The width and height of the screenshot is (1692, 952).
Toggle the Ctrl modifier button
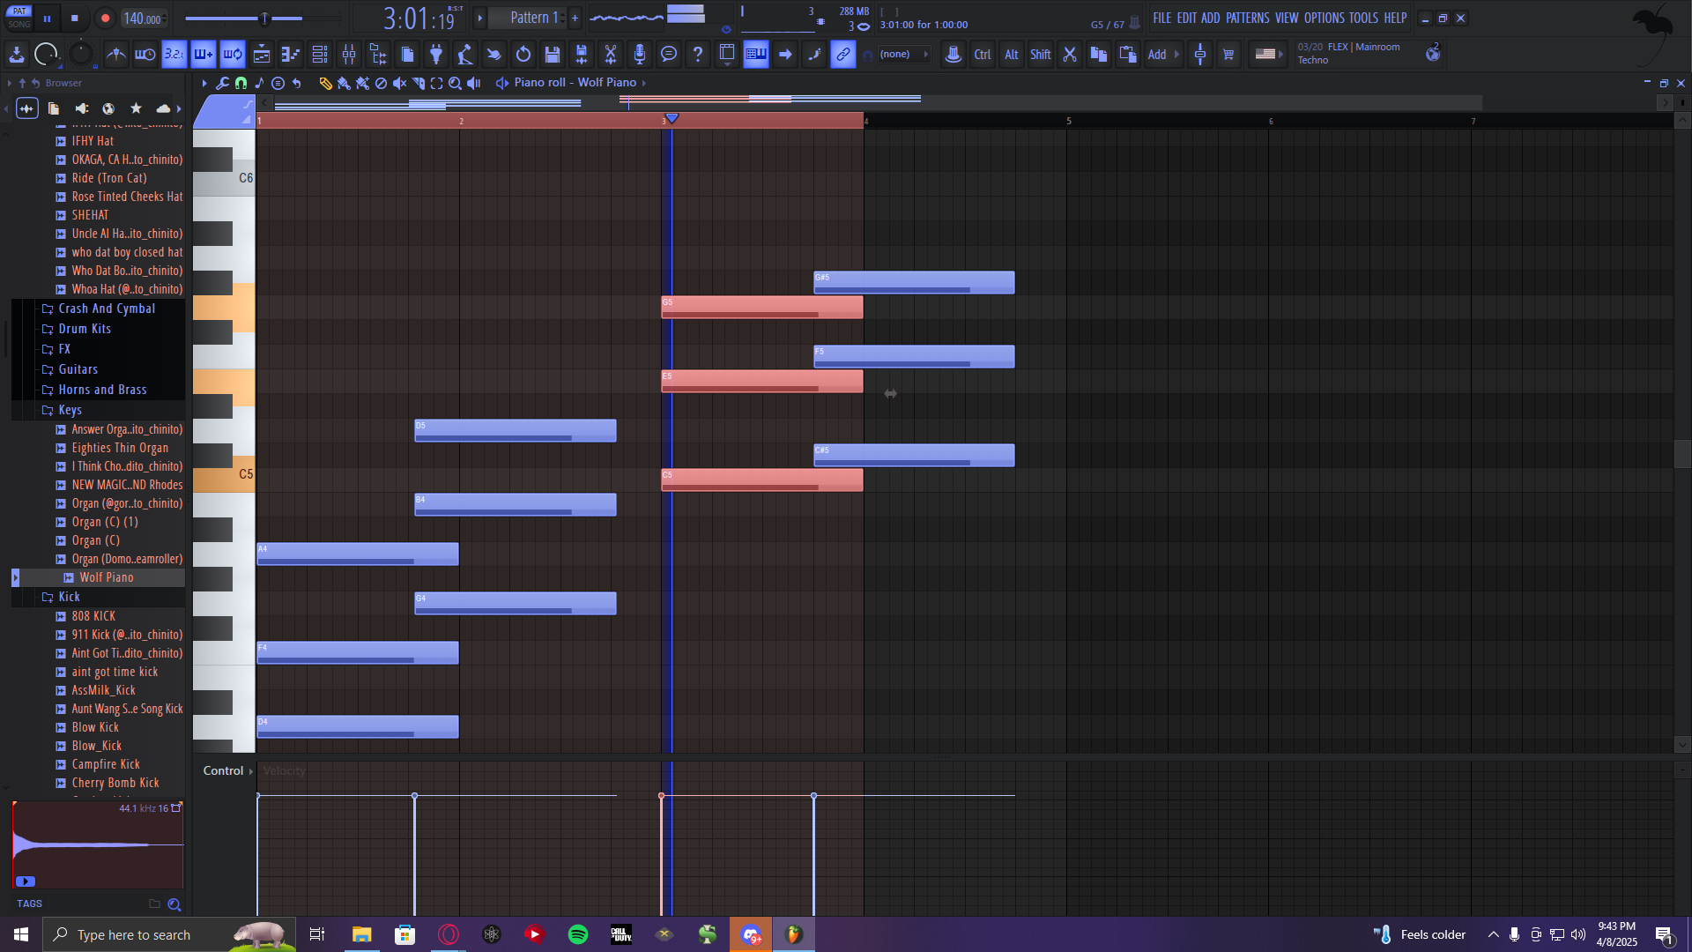click(x=982, y=55)
